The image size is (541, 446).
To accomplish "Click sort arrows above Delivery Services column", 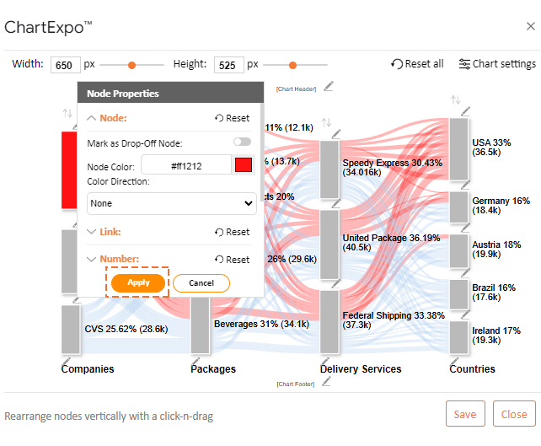I will coord(326,122).
